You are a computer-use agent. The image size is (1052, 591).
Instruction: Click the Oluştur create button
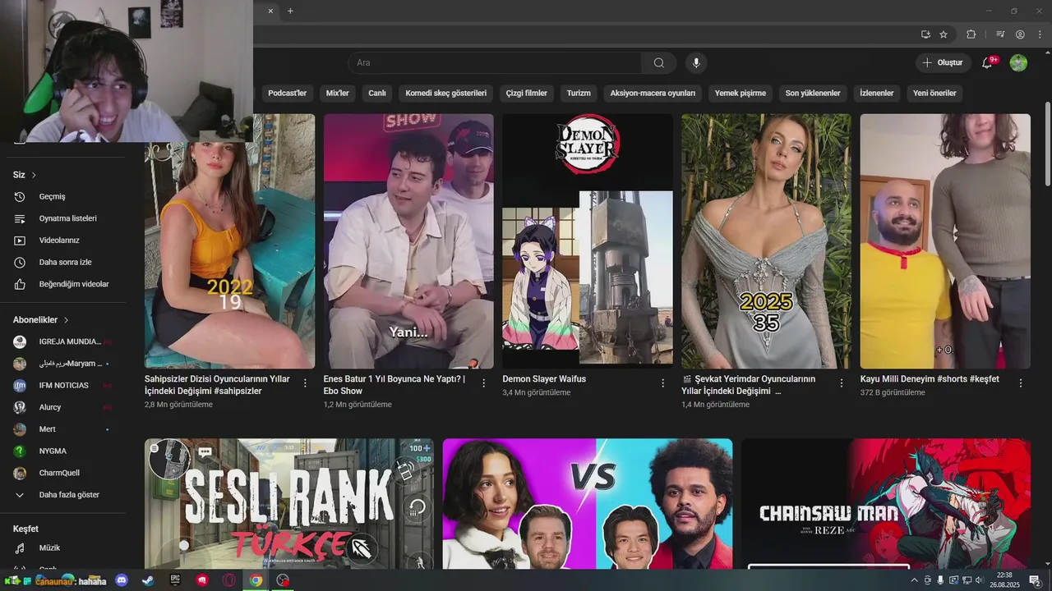click(943, 62)
